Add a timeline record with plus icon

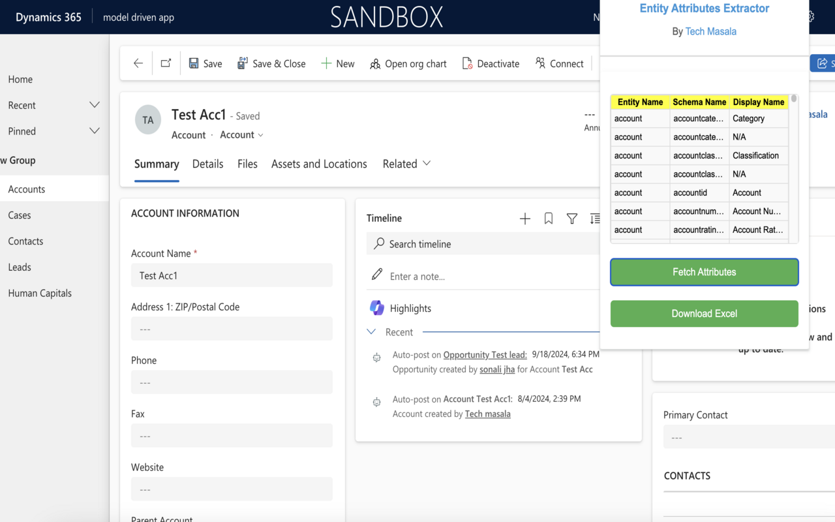tap(525, 219)
